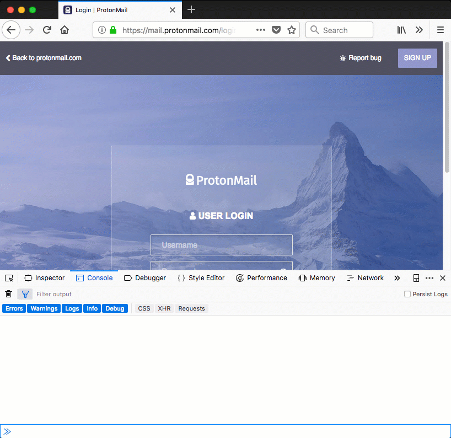Close the developer tools panel

443,278
